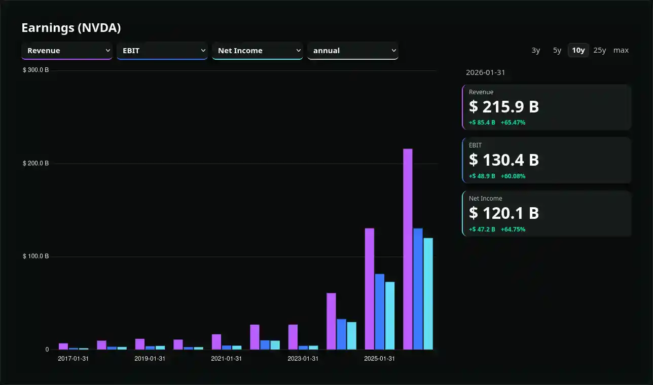
Task: Select the purple Revenue bar above 2025-01-31
Action: [370, 289]
